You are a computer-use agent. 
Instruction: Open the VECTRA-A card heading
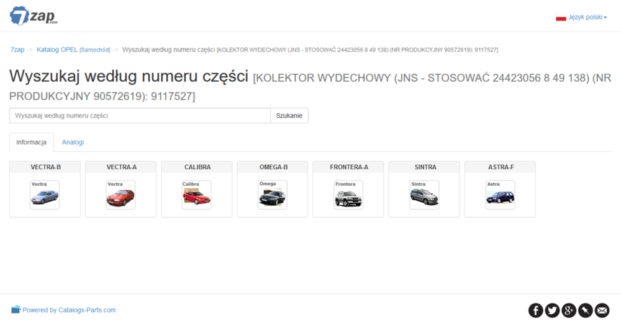click(121, 167)
